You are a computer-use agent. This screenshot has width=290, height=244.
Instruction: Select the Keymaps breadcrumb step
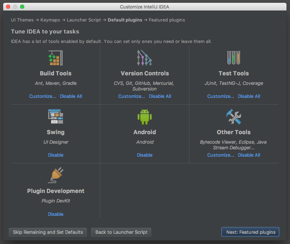coord(50,20)
